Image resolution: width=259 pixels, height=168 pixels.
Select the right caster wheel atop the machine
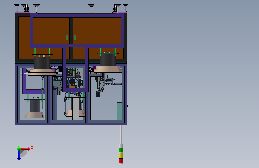pos(116,8)
